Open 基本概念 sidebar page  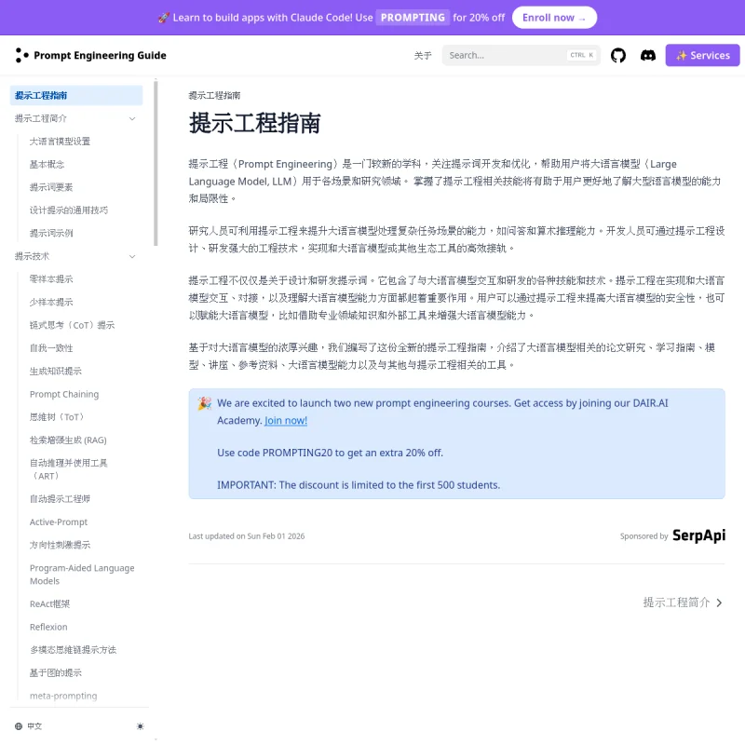(47, 165)
